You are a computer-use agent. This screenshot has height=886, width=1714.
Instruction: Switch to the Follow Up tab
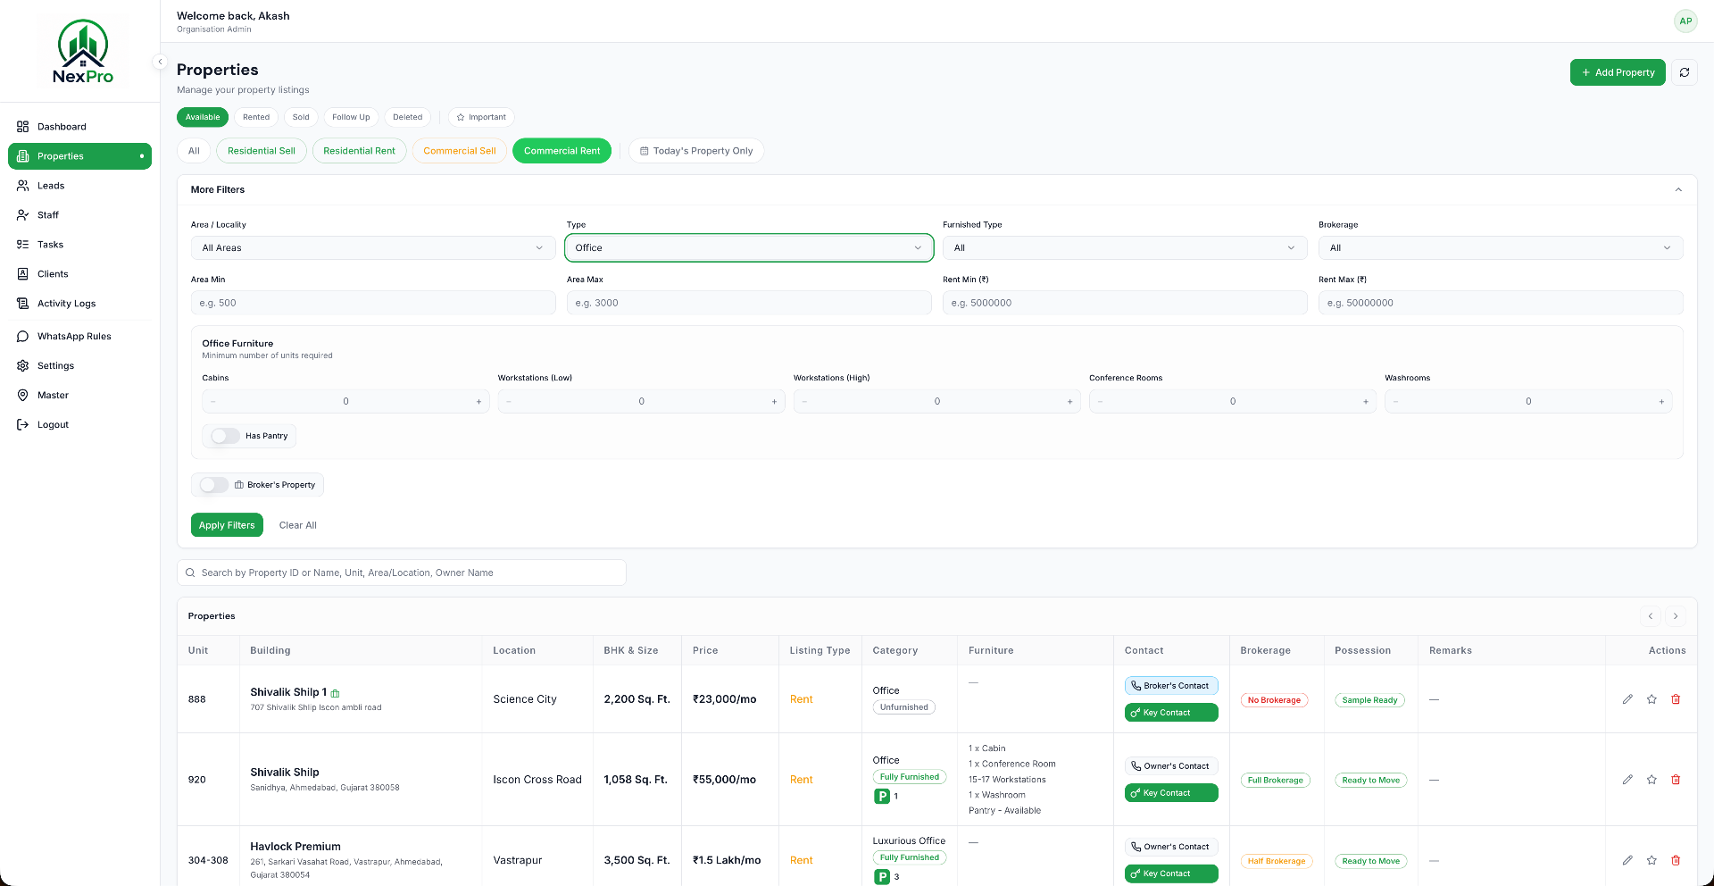[351, 117]
